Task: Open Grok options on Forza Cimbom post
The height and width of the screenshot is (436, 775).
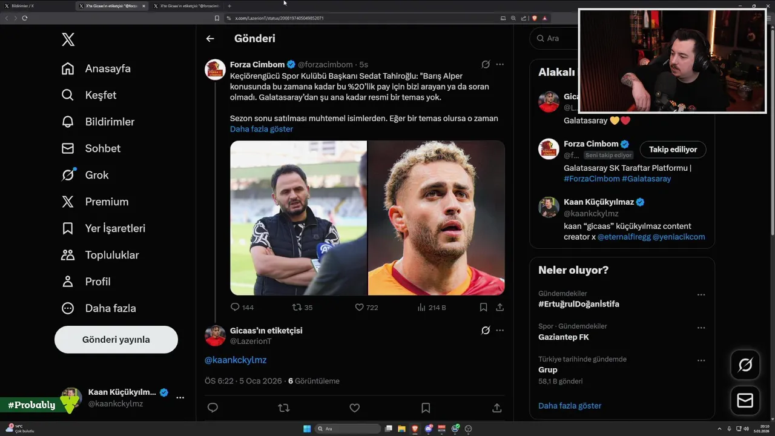Action: click(486, 64)
